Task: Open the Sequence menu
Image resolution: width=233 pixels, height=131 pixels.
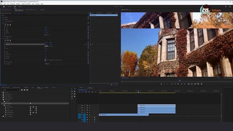Action: [12, 4]
